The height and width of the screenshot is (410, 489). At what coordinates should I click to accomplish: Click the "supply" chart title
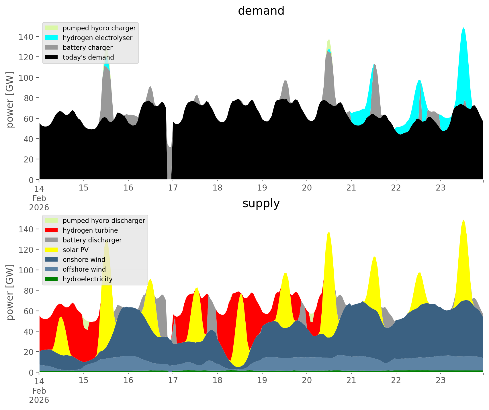point(261,203)
